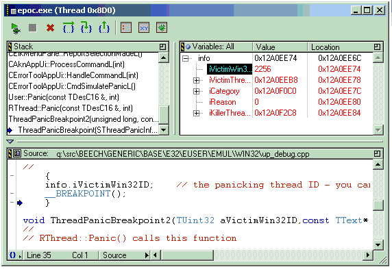The height and width of the screenshot is (269, 392).
Task: Expand the iCategory variable node
Action: click(196, 91)
